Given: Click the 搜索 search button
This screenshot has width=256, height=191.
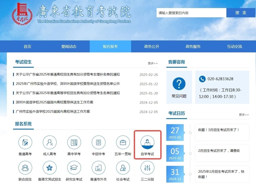Looking at the screenshot, I should (x=241, y=13).
